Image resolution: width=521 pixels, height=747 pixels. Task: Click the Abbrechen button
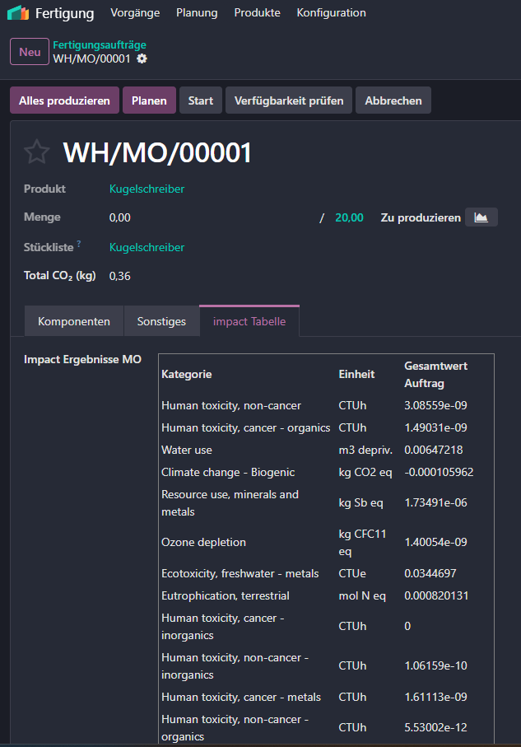click(393, 100)
